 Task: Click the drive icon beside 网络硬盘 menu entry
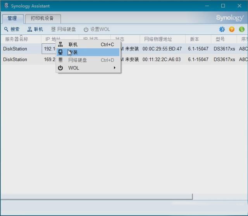point(60,60)
